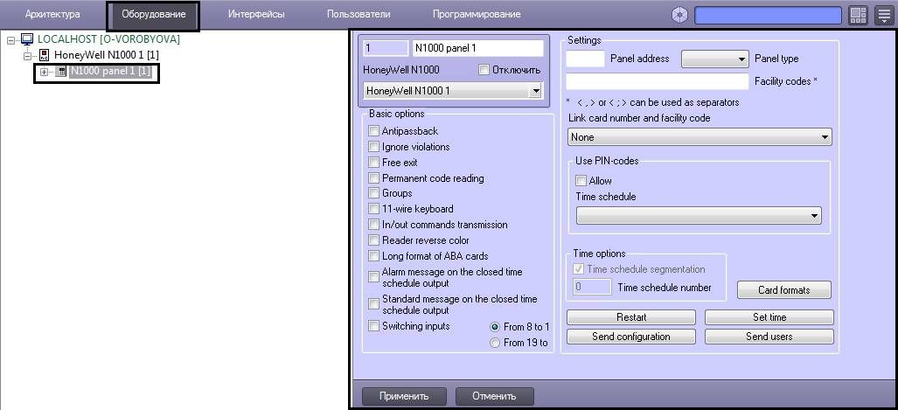Click the hexagon cube icon in top bar
Screen dimensions: 898x410
[679, 15]
